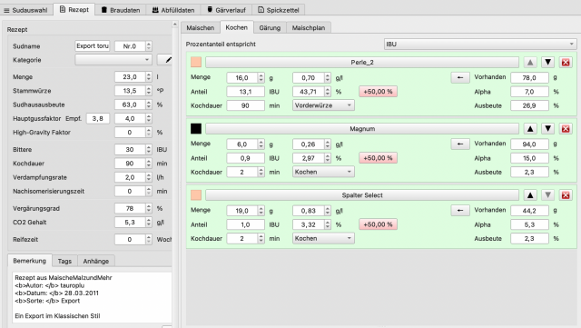581x328 pixels.
Task: Click Perle_2 Kochdauer 90 min field
Action: click(x=245, y=105)
